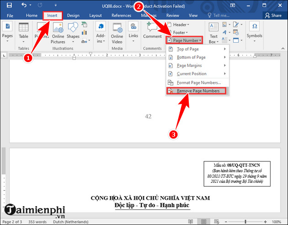The width and height of the screenshot is (288, 225).
Task: Save the document with the floppy icon
Action: [9, 5]
